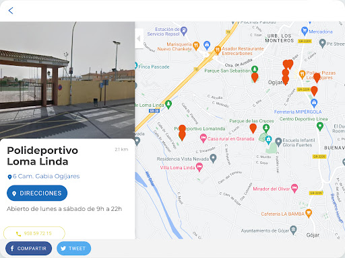345x258 pixels.
Task: Select Residencia Vista Nevada gray pin
Action: pos(213,158)
